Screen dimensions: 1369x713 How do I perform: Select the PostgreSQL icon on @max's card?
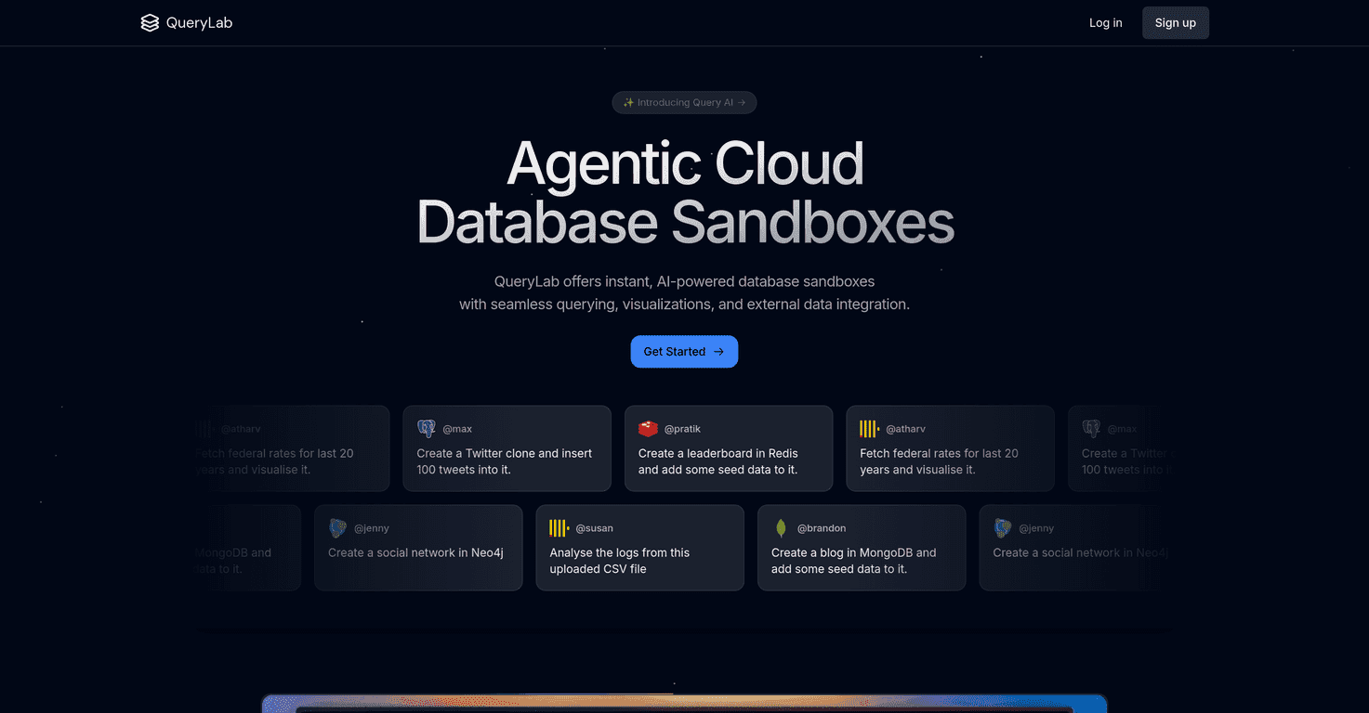click(x=427, y=428)
